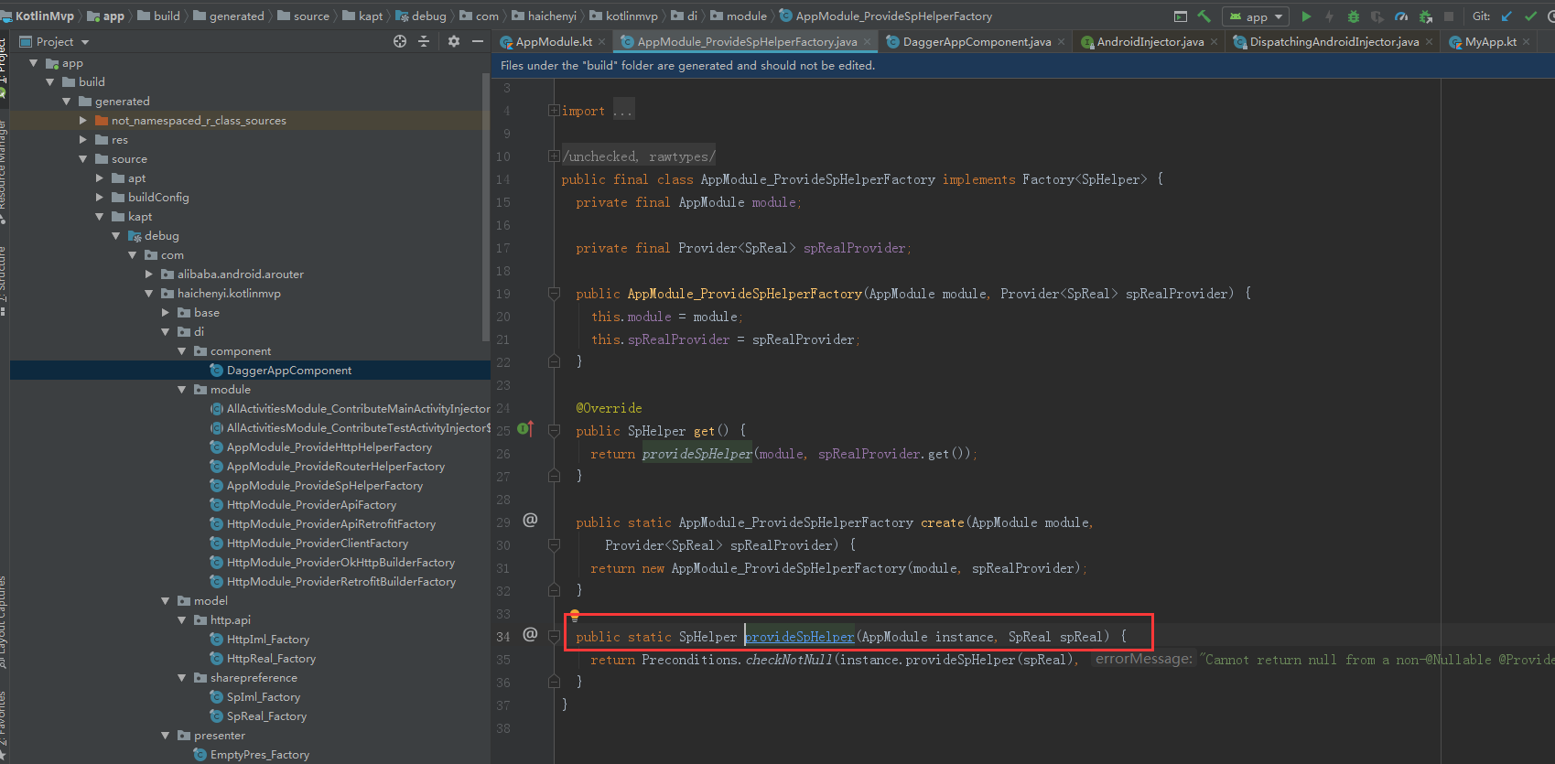Collapse the build folder
The image size is (1555, 764).
click(50, 81)
